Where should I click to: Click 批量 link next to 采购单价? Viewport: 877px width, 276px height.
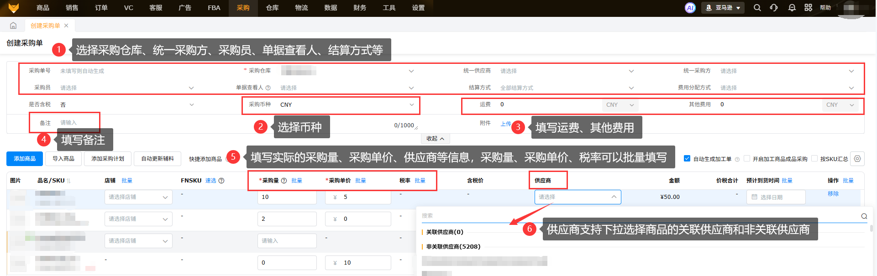click(361, 181)
